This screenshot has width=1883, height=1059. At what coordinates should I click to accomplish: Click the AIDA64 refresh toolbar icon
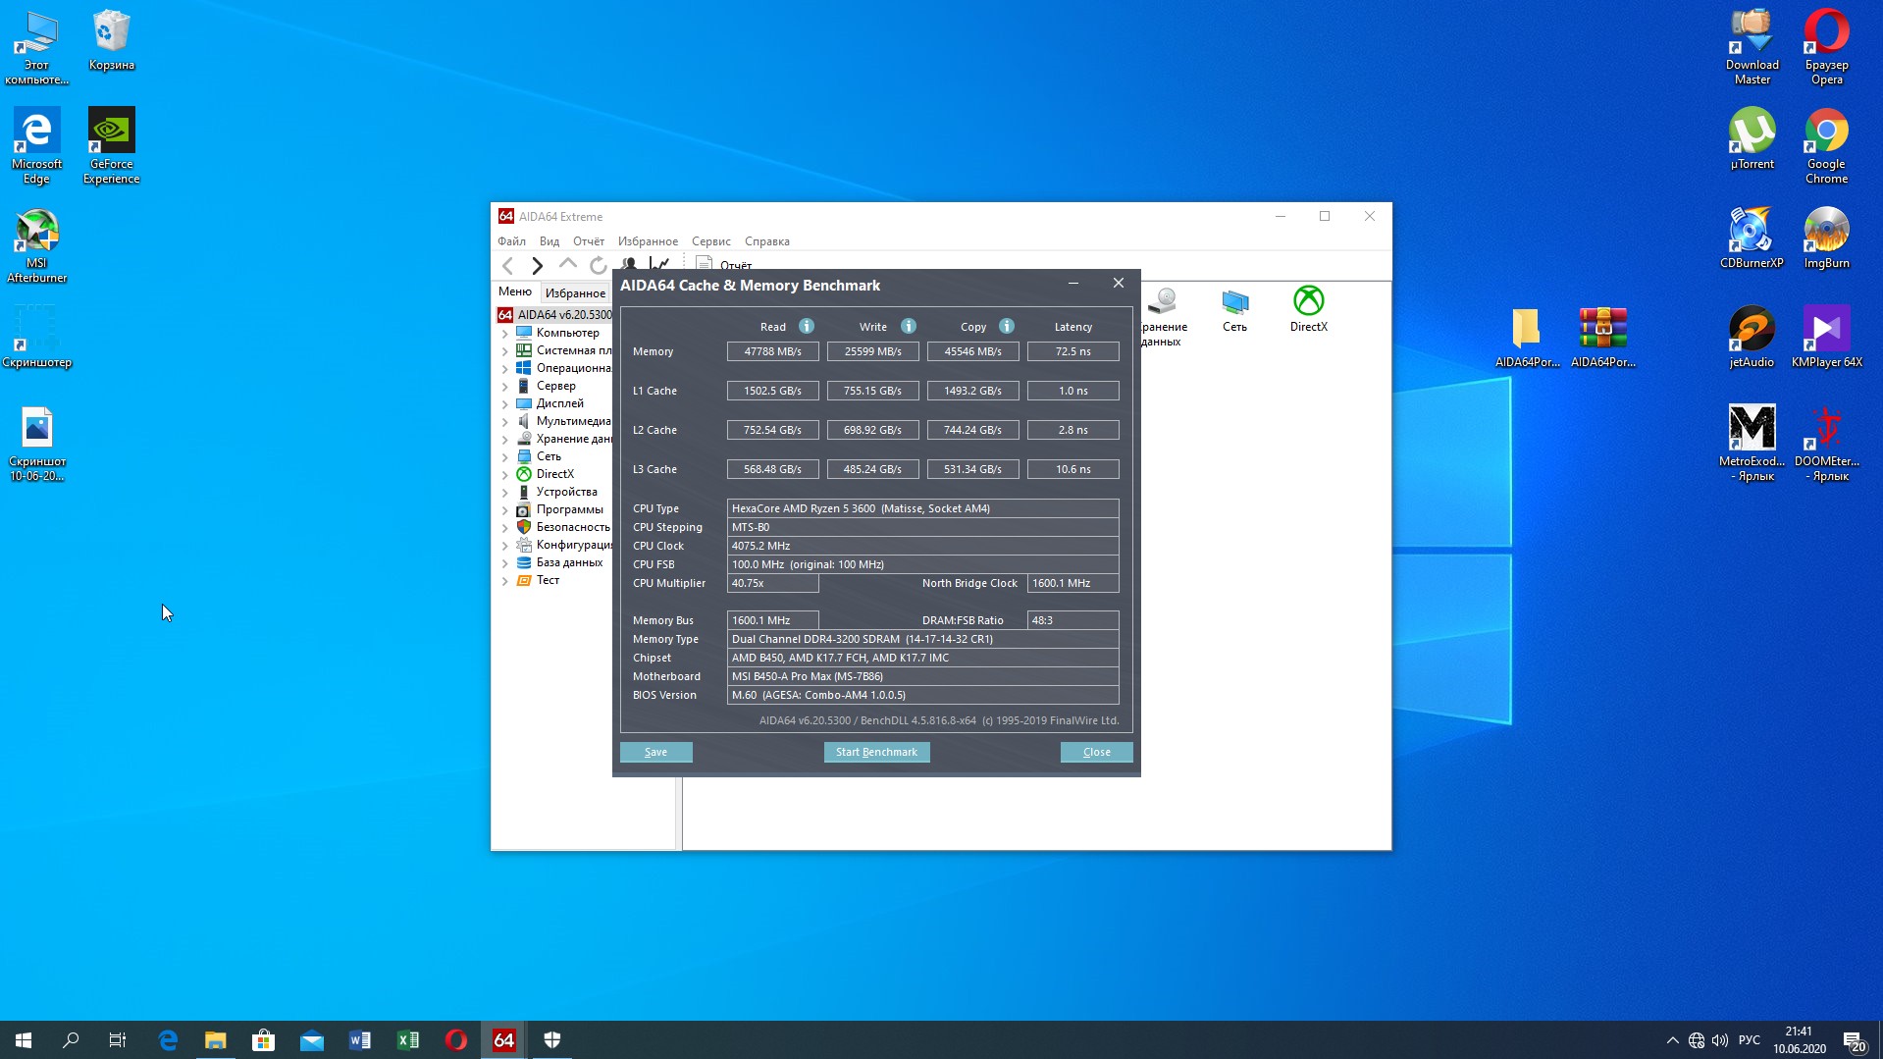tap(598, 265)
